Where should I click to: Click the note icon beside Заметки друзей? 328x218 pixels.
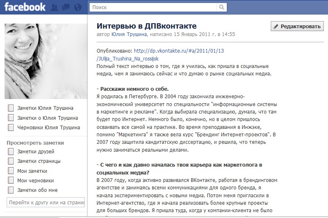click(x=11, y=152)
